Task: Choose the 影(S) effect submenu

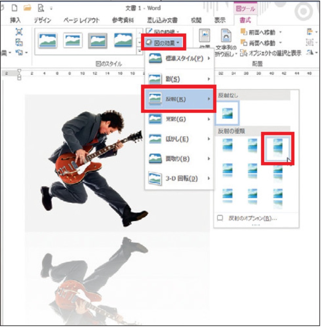Action: click(179, 79)
